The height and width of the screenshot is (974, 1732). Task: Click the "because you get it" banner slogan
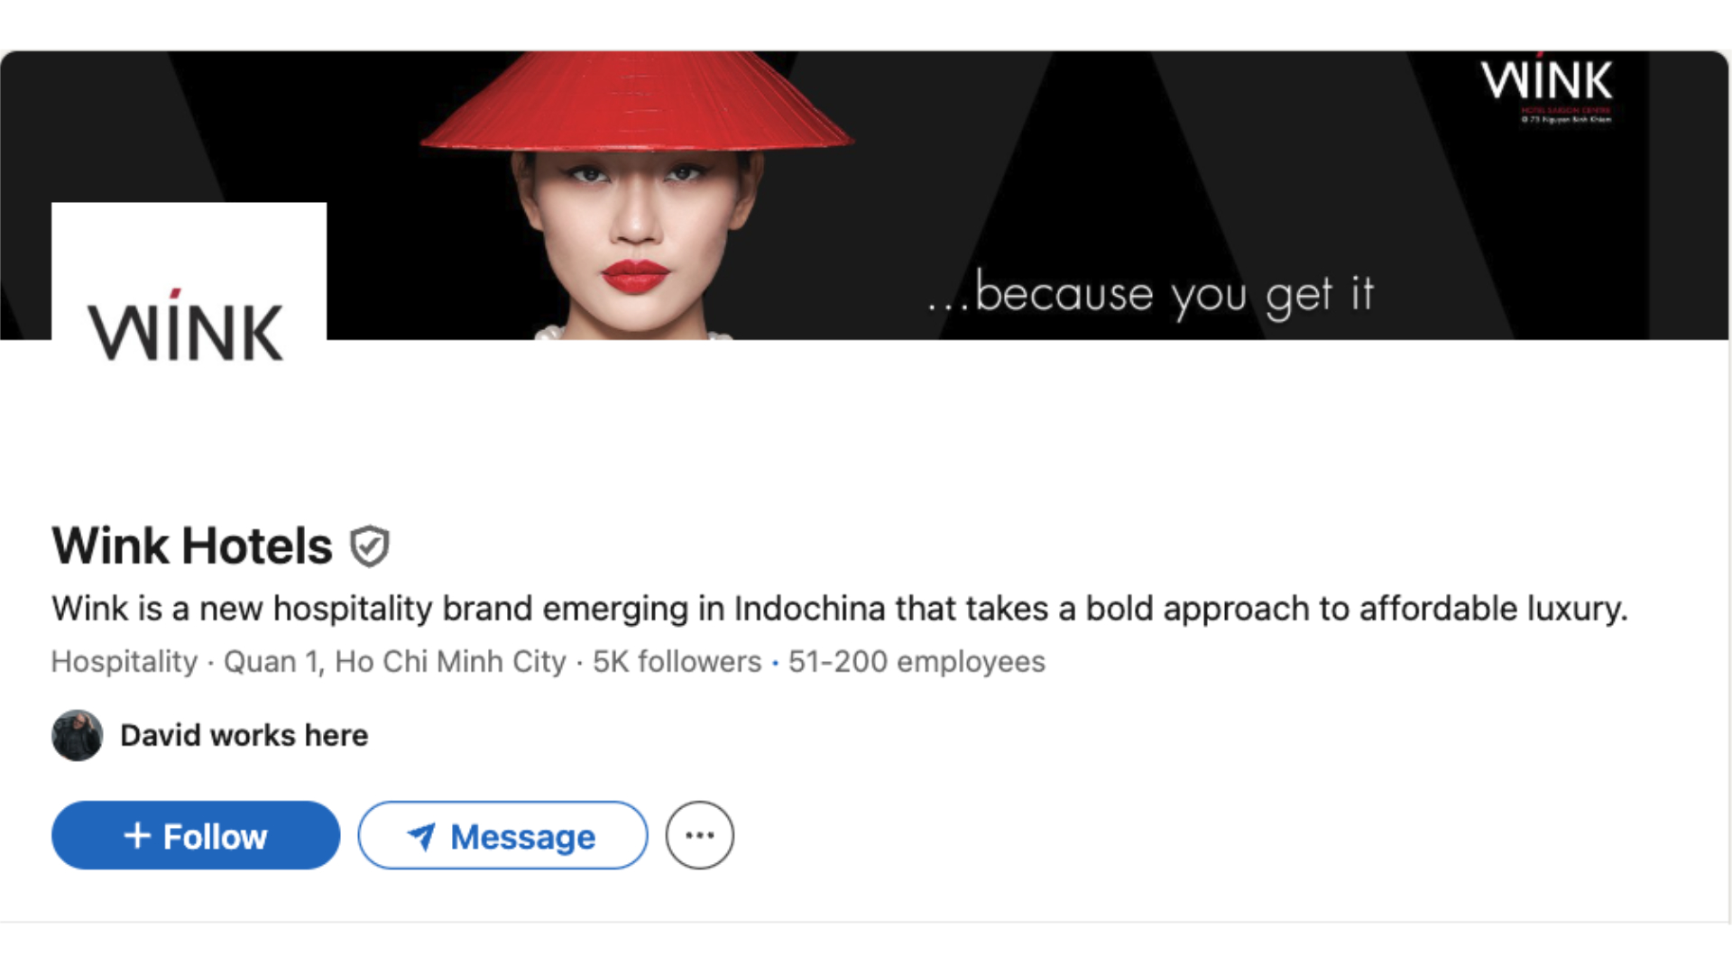[1151, 294]
